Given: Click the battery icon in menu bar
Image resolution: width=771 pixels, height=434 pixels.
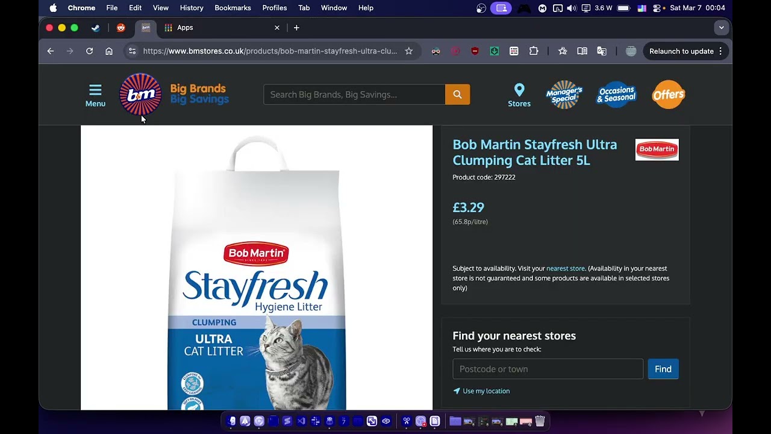Looking at the screenshot, I should [x=623, y=8].
